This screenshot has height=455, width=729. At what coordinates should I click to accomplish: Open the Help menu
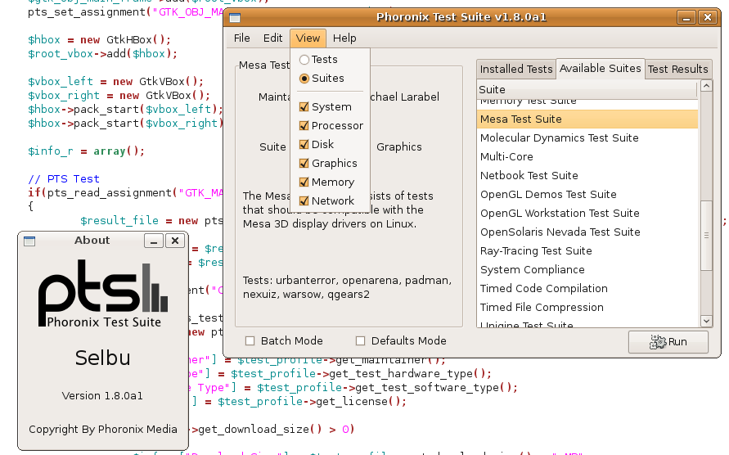click(344, 38)
